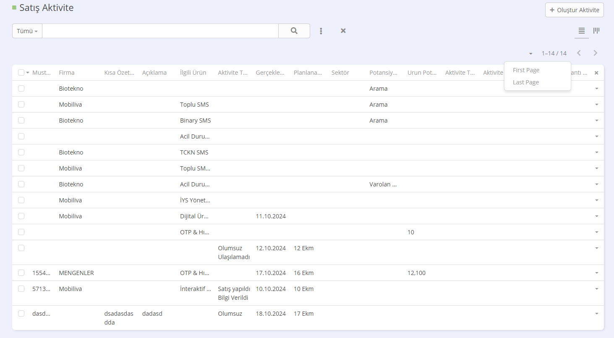Click the 5713... customer number cell
614x338 pixels.
pyautogui.click(x=42, y=289)
